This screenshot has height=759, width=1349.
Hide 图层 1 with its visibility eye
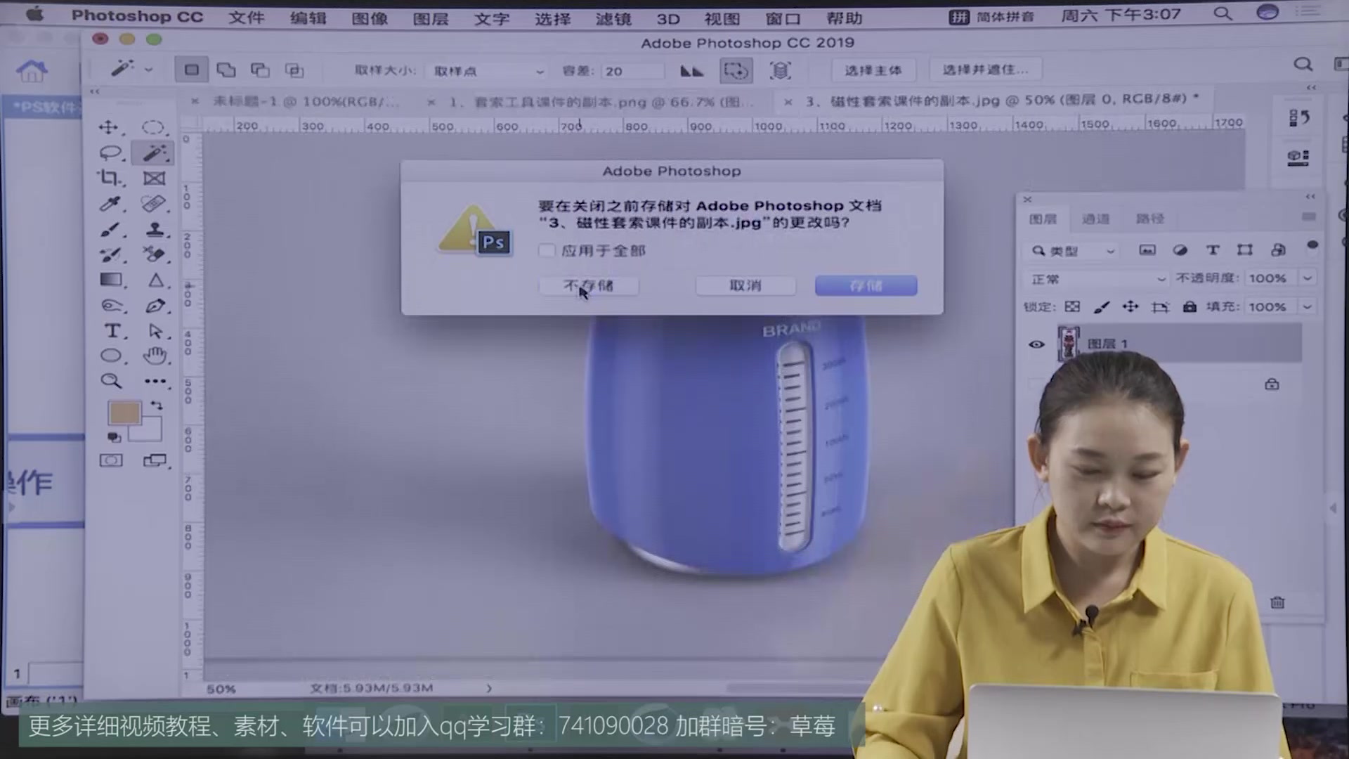coord(1038,344)
